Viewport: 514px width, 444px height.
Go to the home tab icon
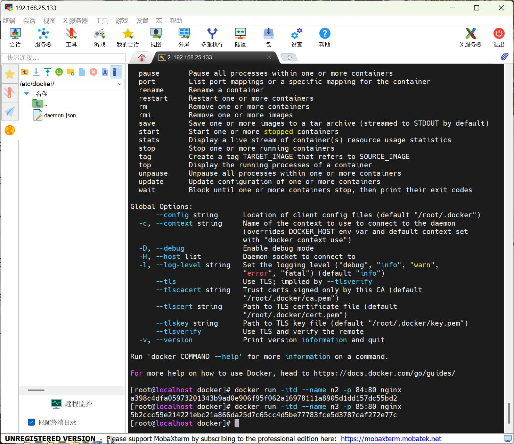[142, 58]
